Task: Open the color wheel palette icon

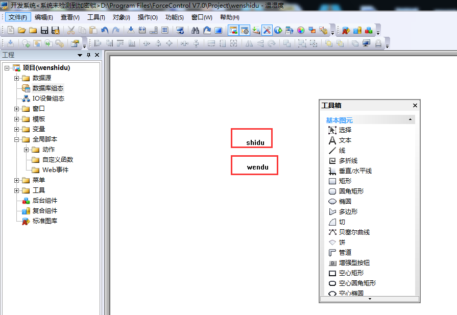Action: click(x=301, y=30)
